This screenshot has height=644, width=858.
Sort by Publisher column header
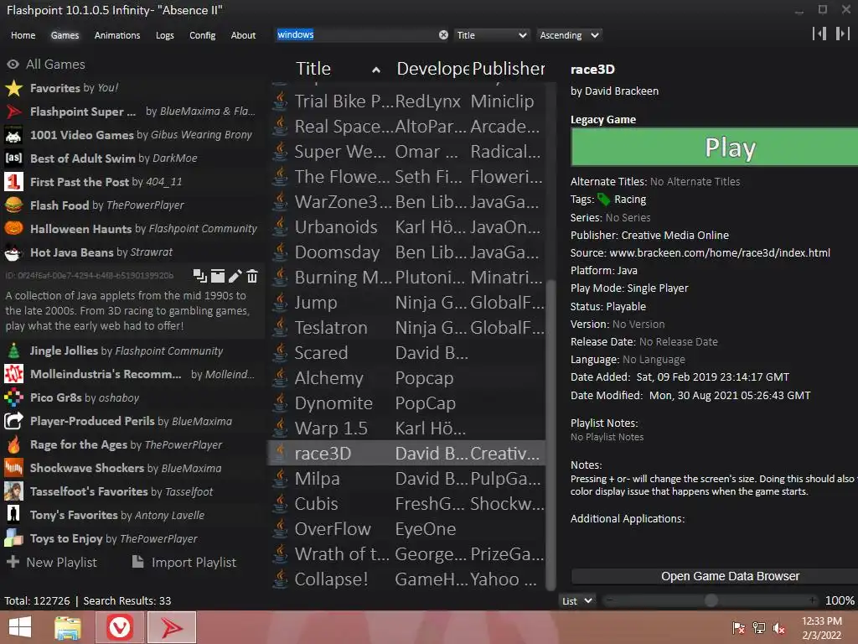pyautogui.click(x=509, y=69)
